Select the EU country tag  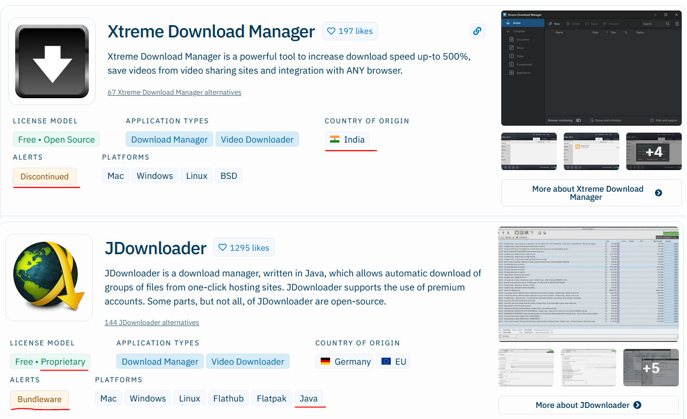[393, 362]
